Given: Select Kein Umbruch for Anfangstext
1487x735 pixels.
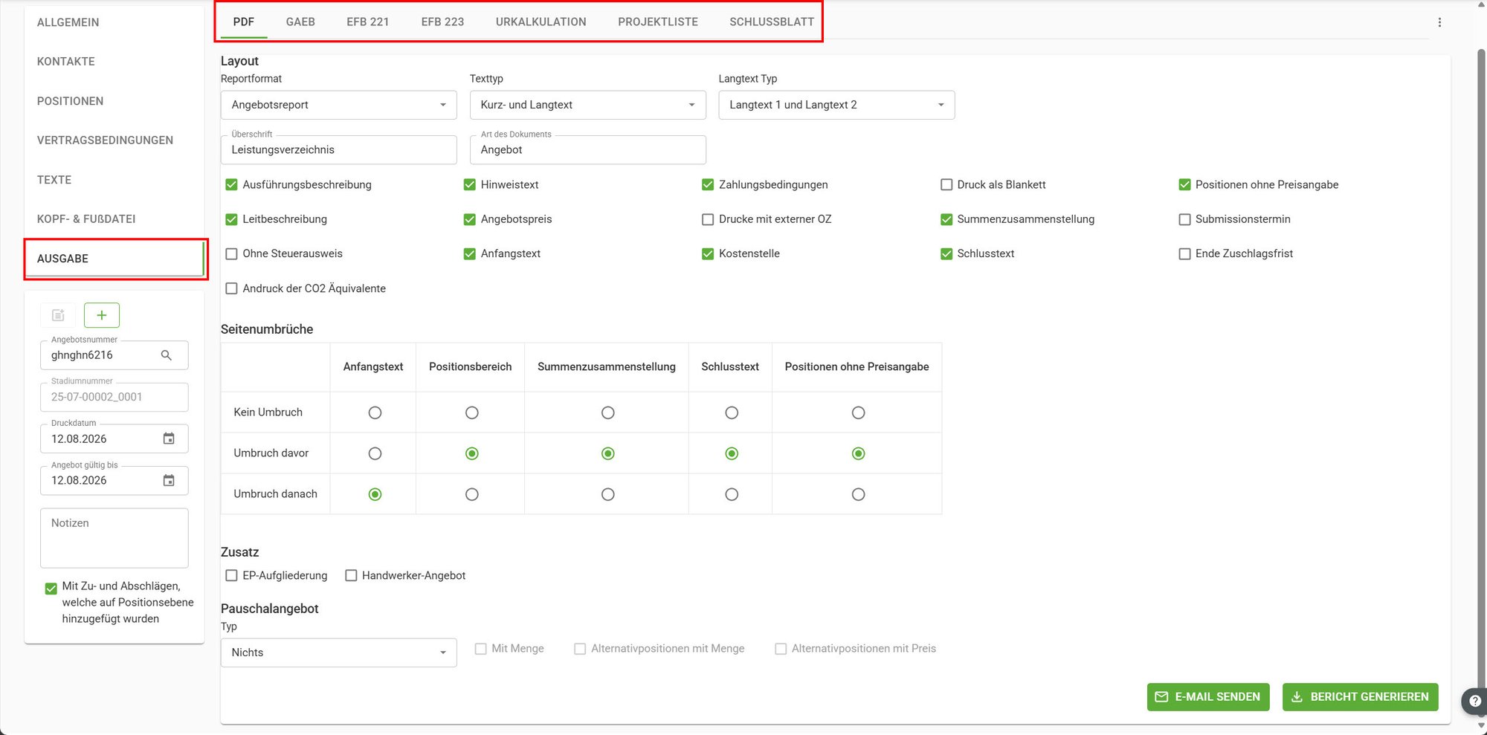Looking at the screenshot, I should tap(375, 412).
